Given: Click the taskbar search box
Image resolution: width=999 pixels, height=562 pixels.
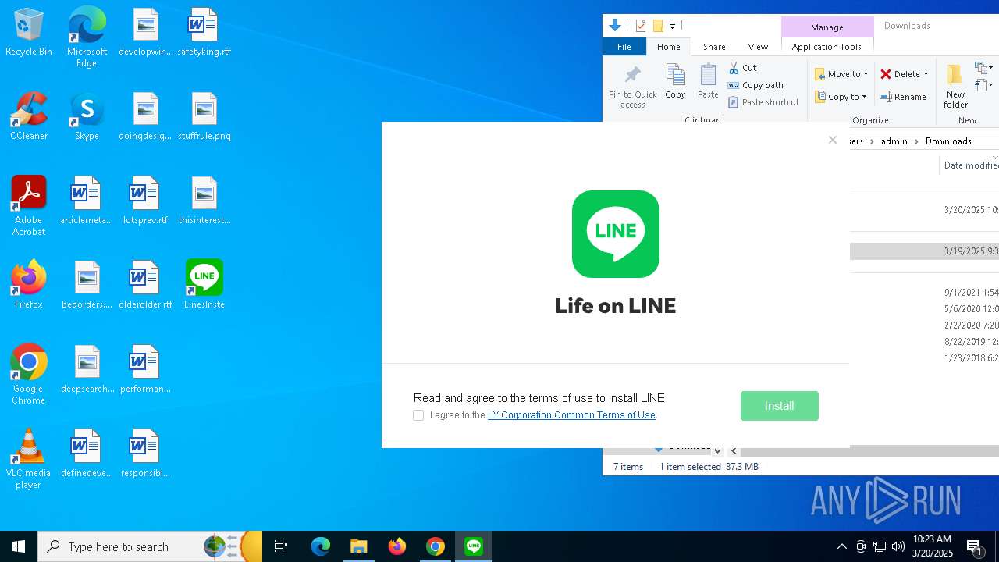Looking at the screenshot, I should tap(150, 546).
